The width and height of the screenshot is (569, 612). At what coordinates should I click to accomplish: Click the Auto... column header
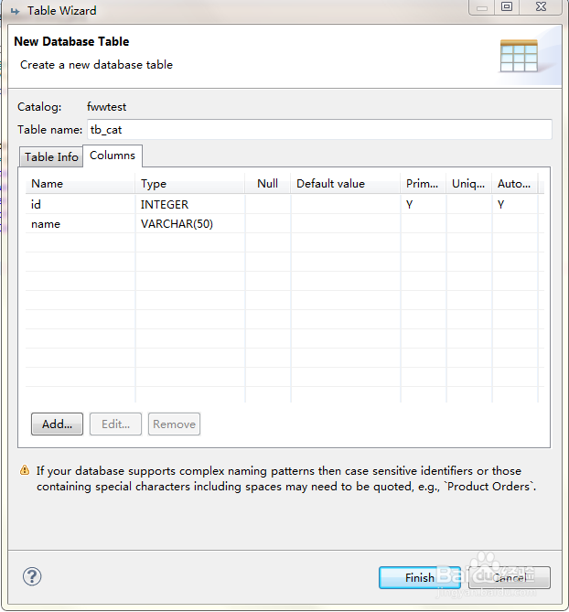point(514,184)
